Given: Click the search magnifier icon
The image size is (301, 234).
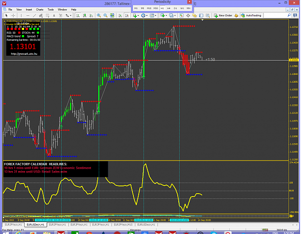Looking at the screenshot, I should [289, 15].
